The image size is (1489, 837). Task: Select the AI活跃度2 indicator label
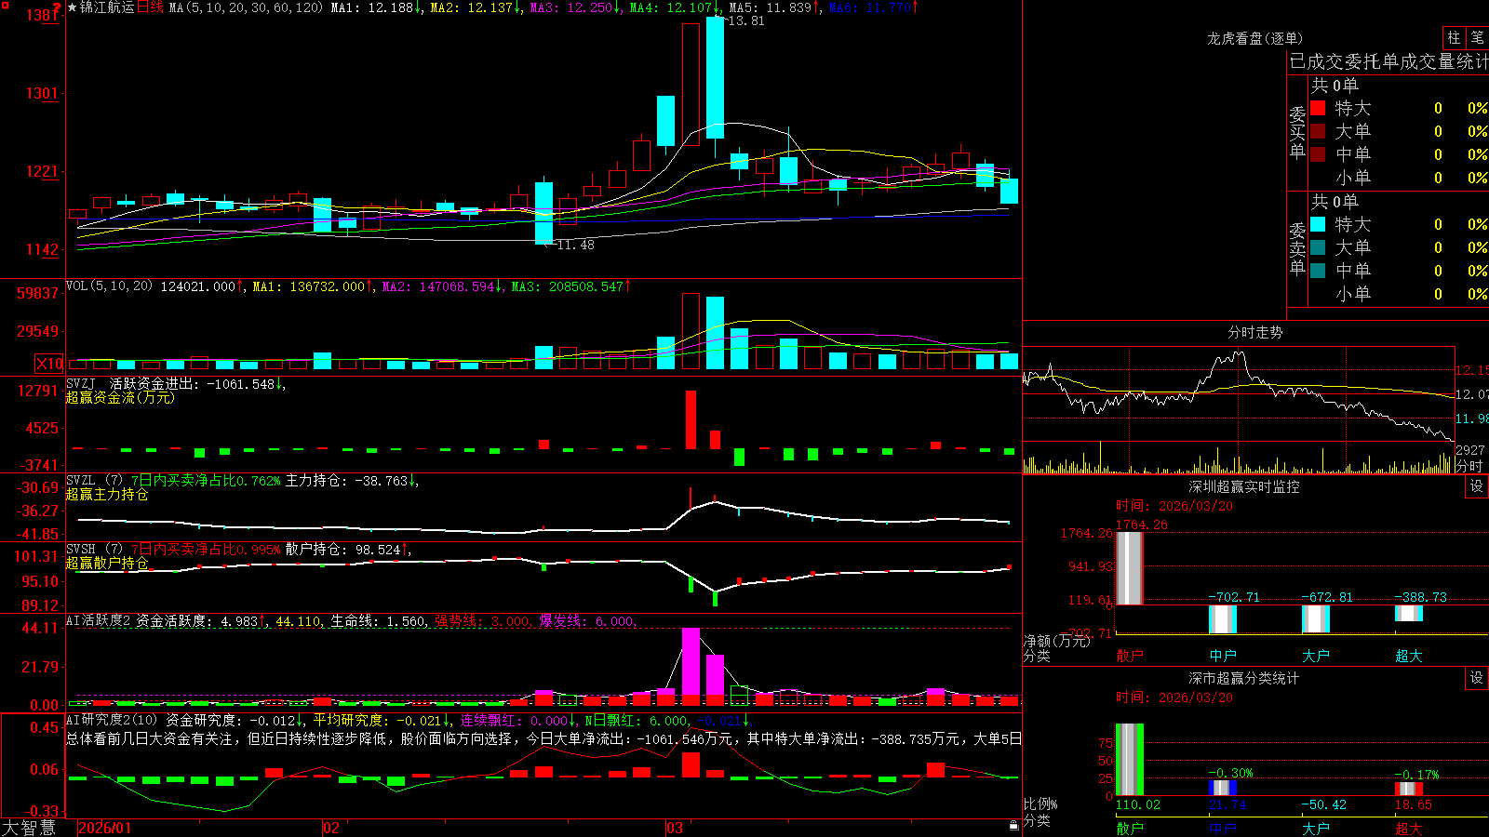point(99,621)
